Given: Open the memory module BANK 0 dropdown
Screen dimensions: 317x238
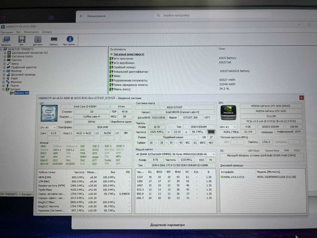Looking at the screenshot, I should tap(175, 154).
